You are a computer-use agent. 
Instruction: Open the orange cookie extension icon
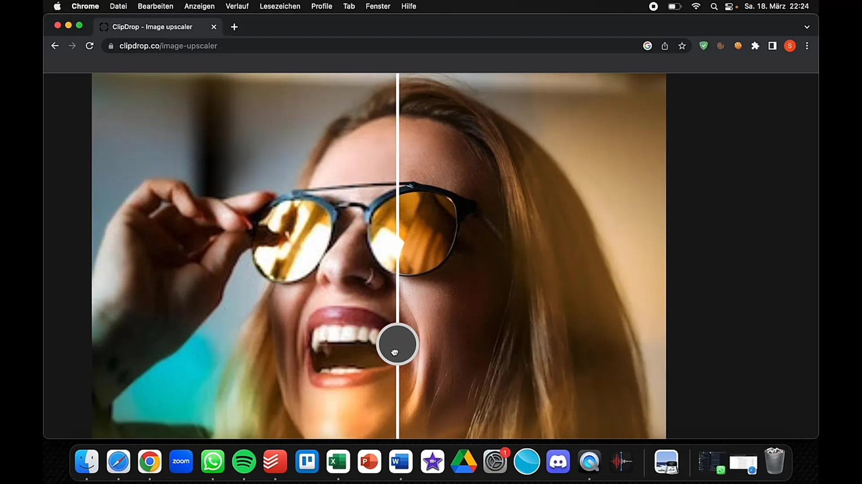pos(738,46)
